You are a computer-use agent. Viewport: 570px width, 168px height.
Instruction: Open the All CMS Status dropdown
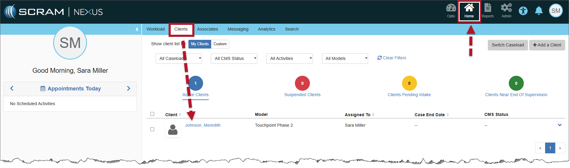[234, 58]
